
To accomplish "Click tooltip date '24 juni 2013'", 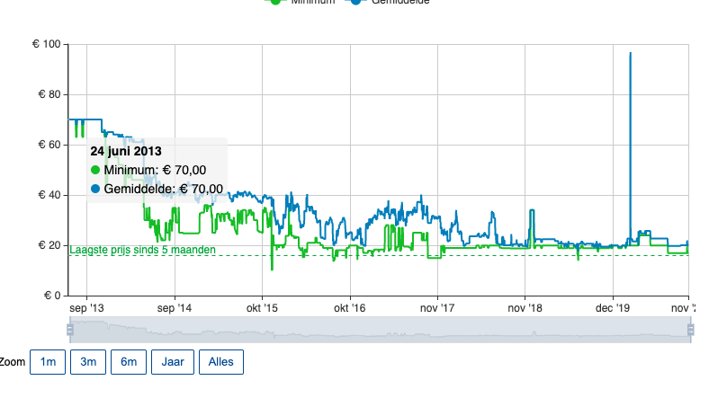I will (126, 152).
